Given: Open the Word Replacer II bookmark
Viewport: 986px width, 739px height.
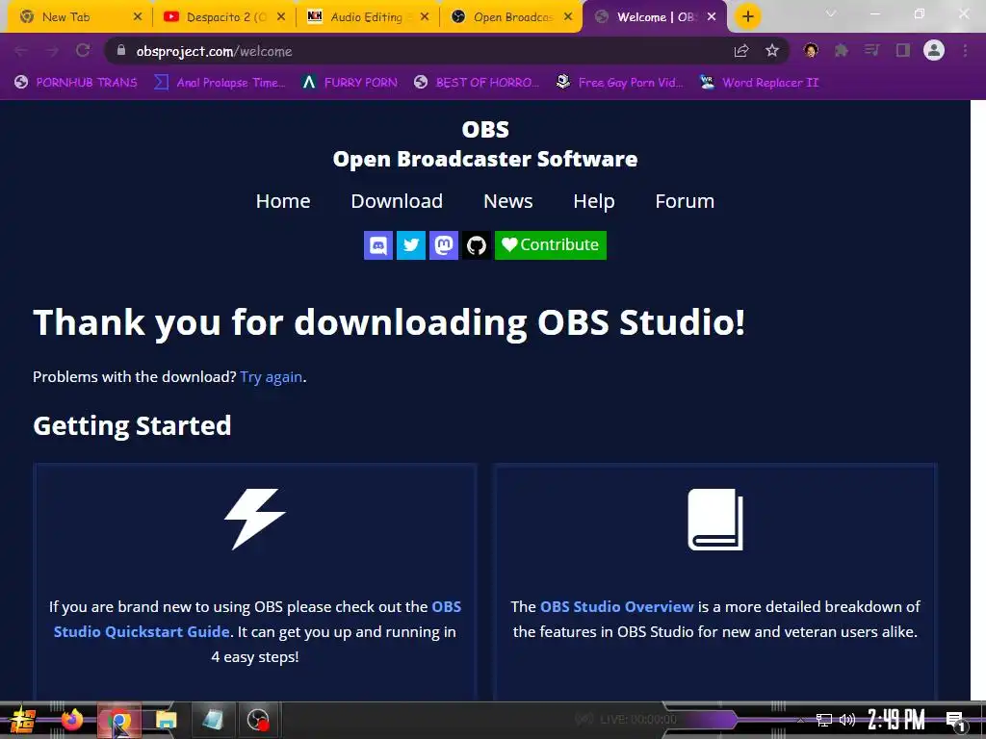Looking at the screenshot, I should (x=759, y=83).
